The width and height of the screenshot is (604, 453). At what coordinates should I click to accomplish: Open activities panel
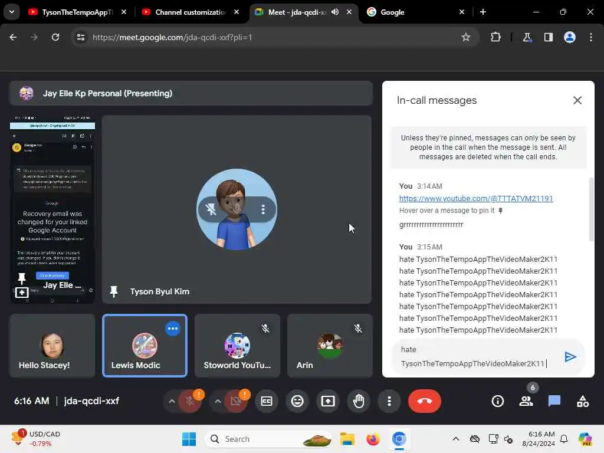coord(582,401)
